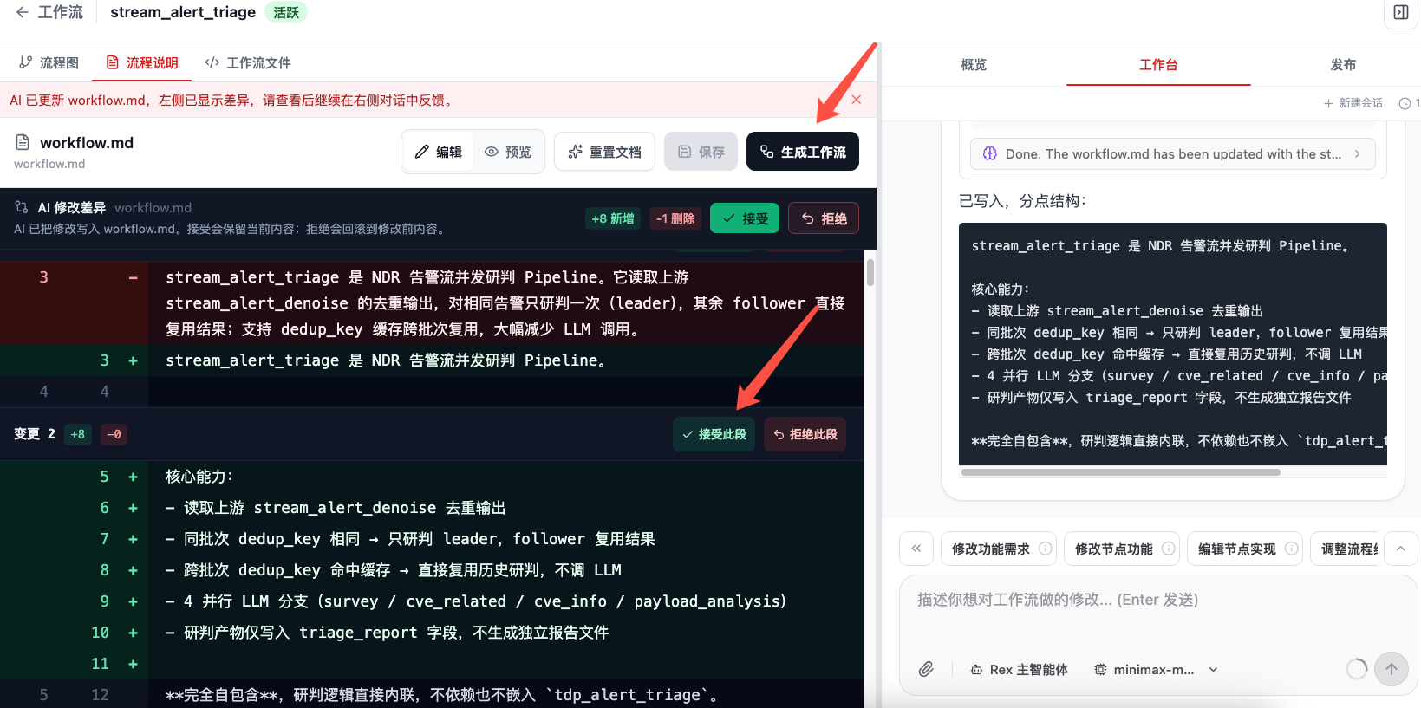Expand the 'Done. The workflow.md has been updated' message
The image size is (1421, 708).
coord(1172,153)
